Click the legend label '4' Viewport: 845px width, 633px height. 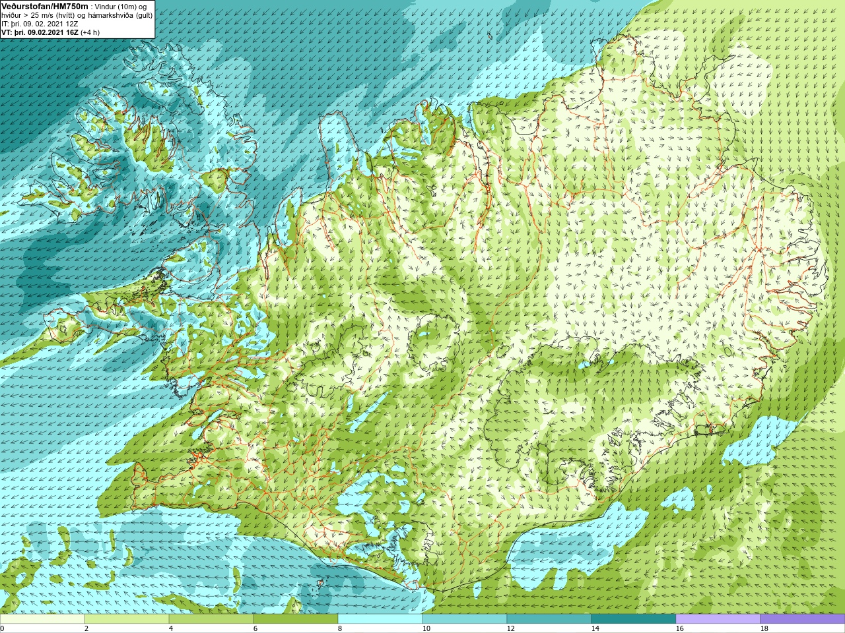[171, 628]
